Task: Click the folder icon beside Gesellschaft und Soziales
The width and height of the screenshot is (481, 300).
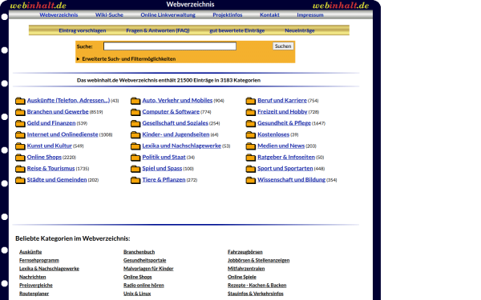Action: [x=135, y=123]
